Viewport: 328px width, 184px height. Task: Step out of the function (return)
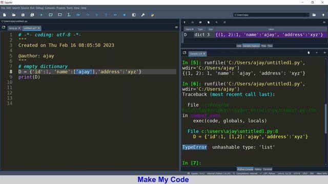106,15
